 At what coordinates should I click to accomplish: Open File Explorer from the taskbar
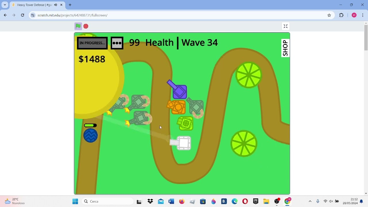pos(266,202)
